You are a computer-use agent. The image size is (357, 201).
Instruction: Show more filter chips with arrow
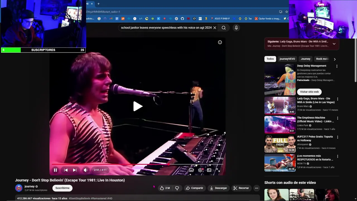(335, 59)
